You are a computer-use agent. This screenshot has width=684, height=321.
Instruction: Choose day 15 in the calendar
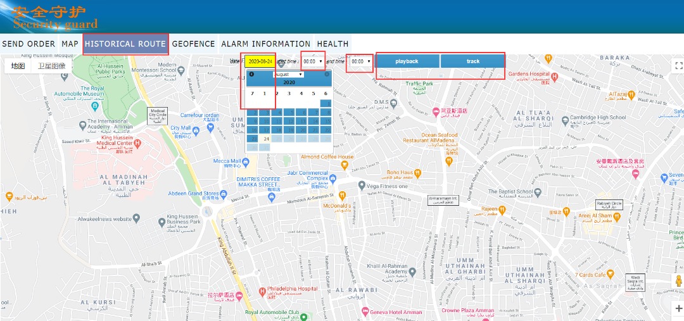pos(326,122)
